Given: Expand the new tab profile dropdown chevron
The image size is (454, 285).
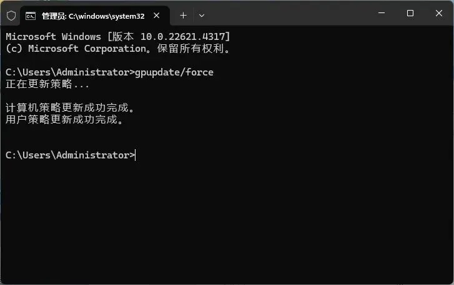Looking at the screenshot, I should [x=202, y=16].
